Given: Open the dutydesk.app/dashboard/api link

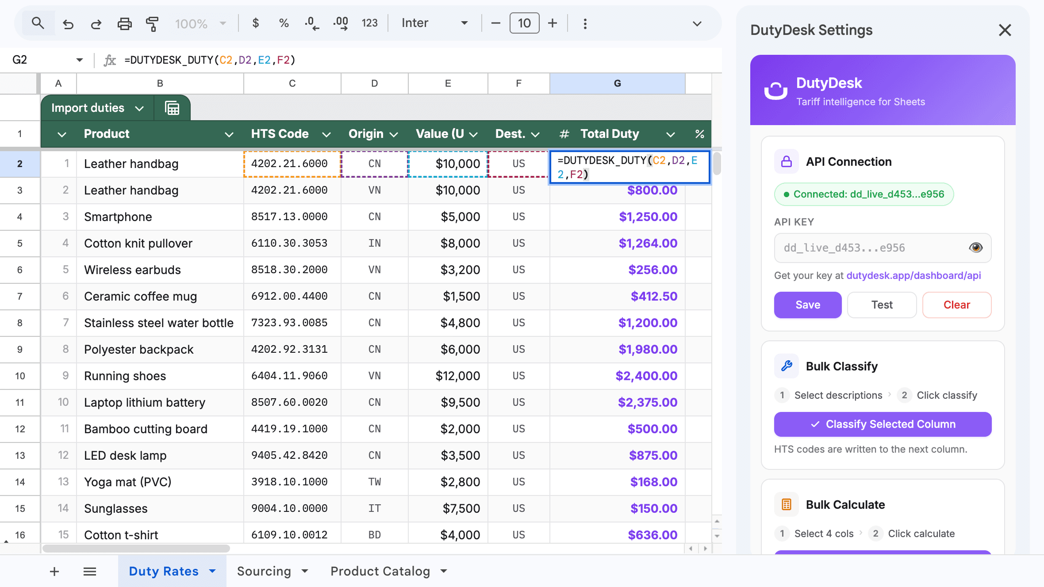Looking at the screenshot, I should (913, 275).
